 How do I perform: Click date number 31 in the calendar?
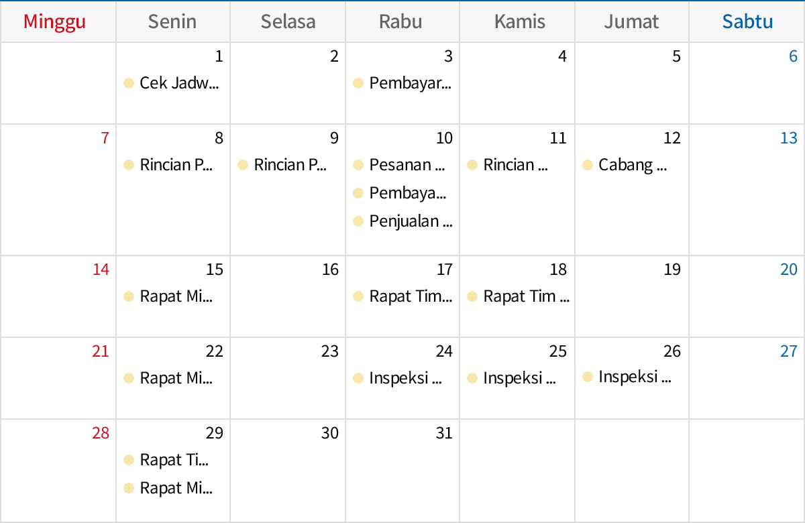tap(444, 433)
